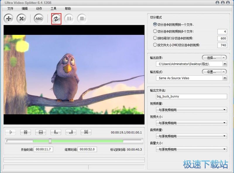Stop the video preview playback
Screen dimensions: 234x173
[41, 132]
